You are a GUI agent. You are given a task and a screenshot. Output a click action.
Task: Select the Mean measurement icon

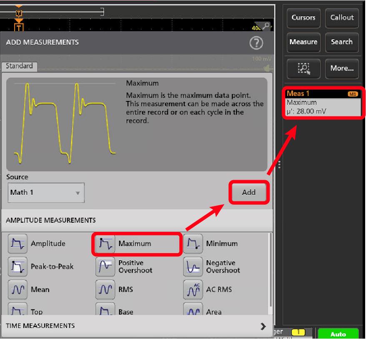click(x=16, y=289)
